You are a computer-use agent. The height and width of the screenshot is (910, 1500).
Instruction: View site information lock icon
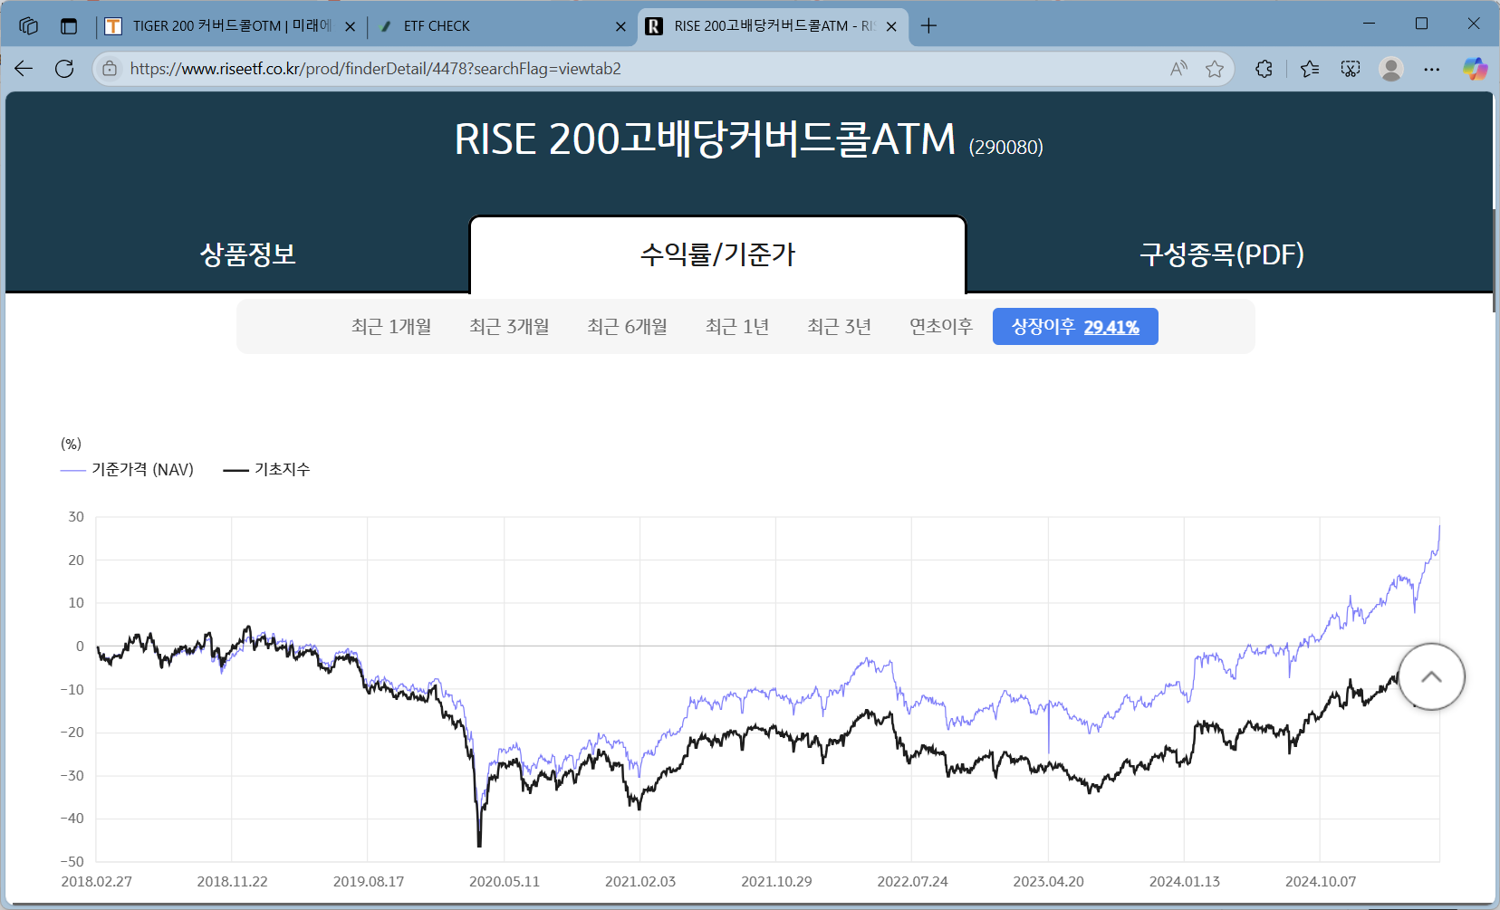[x=110, y=69]
